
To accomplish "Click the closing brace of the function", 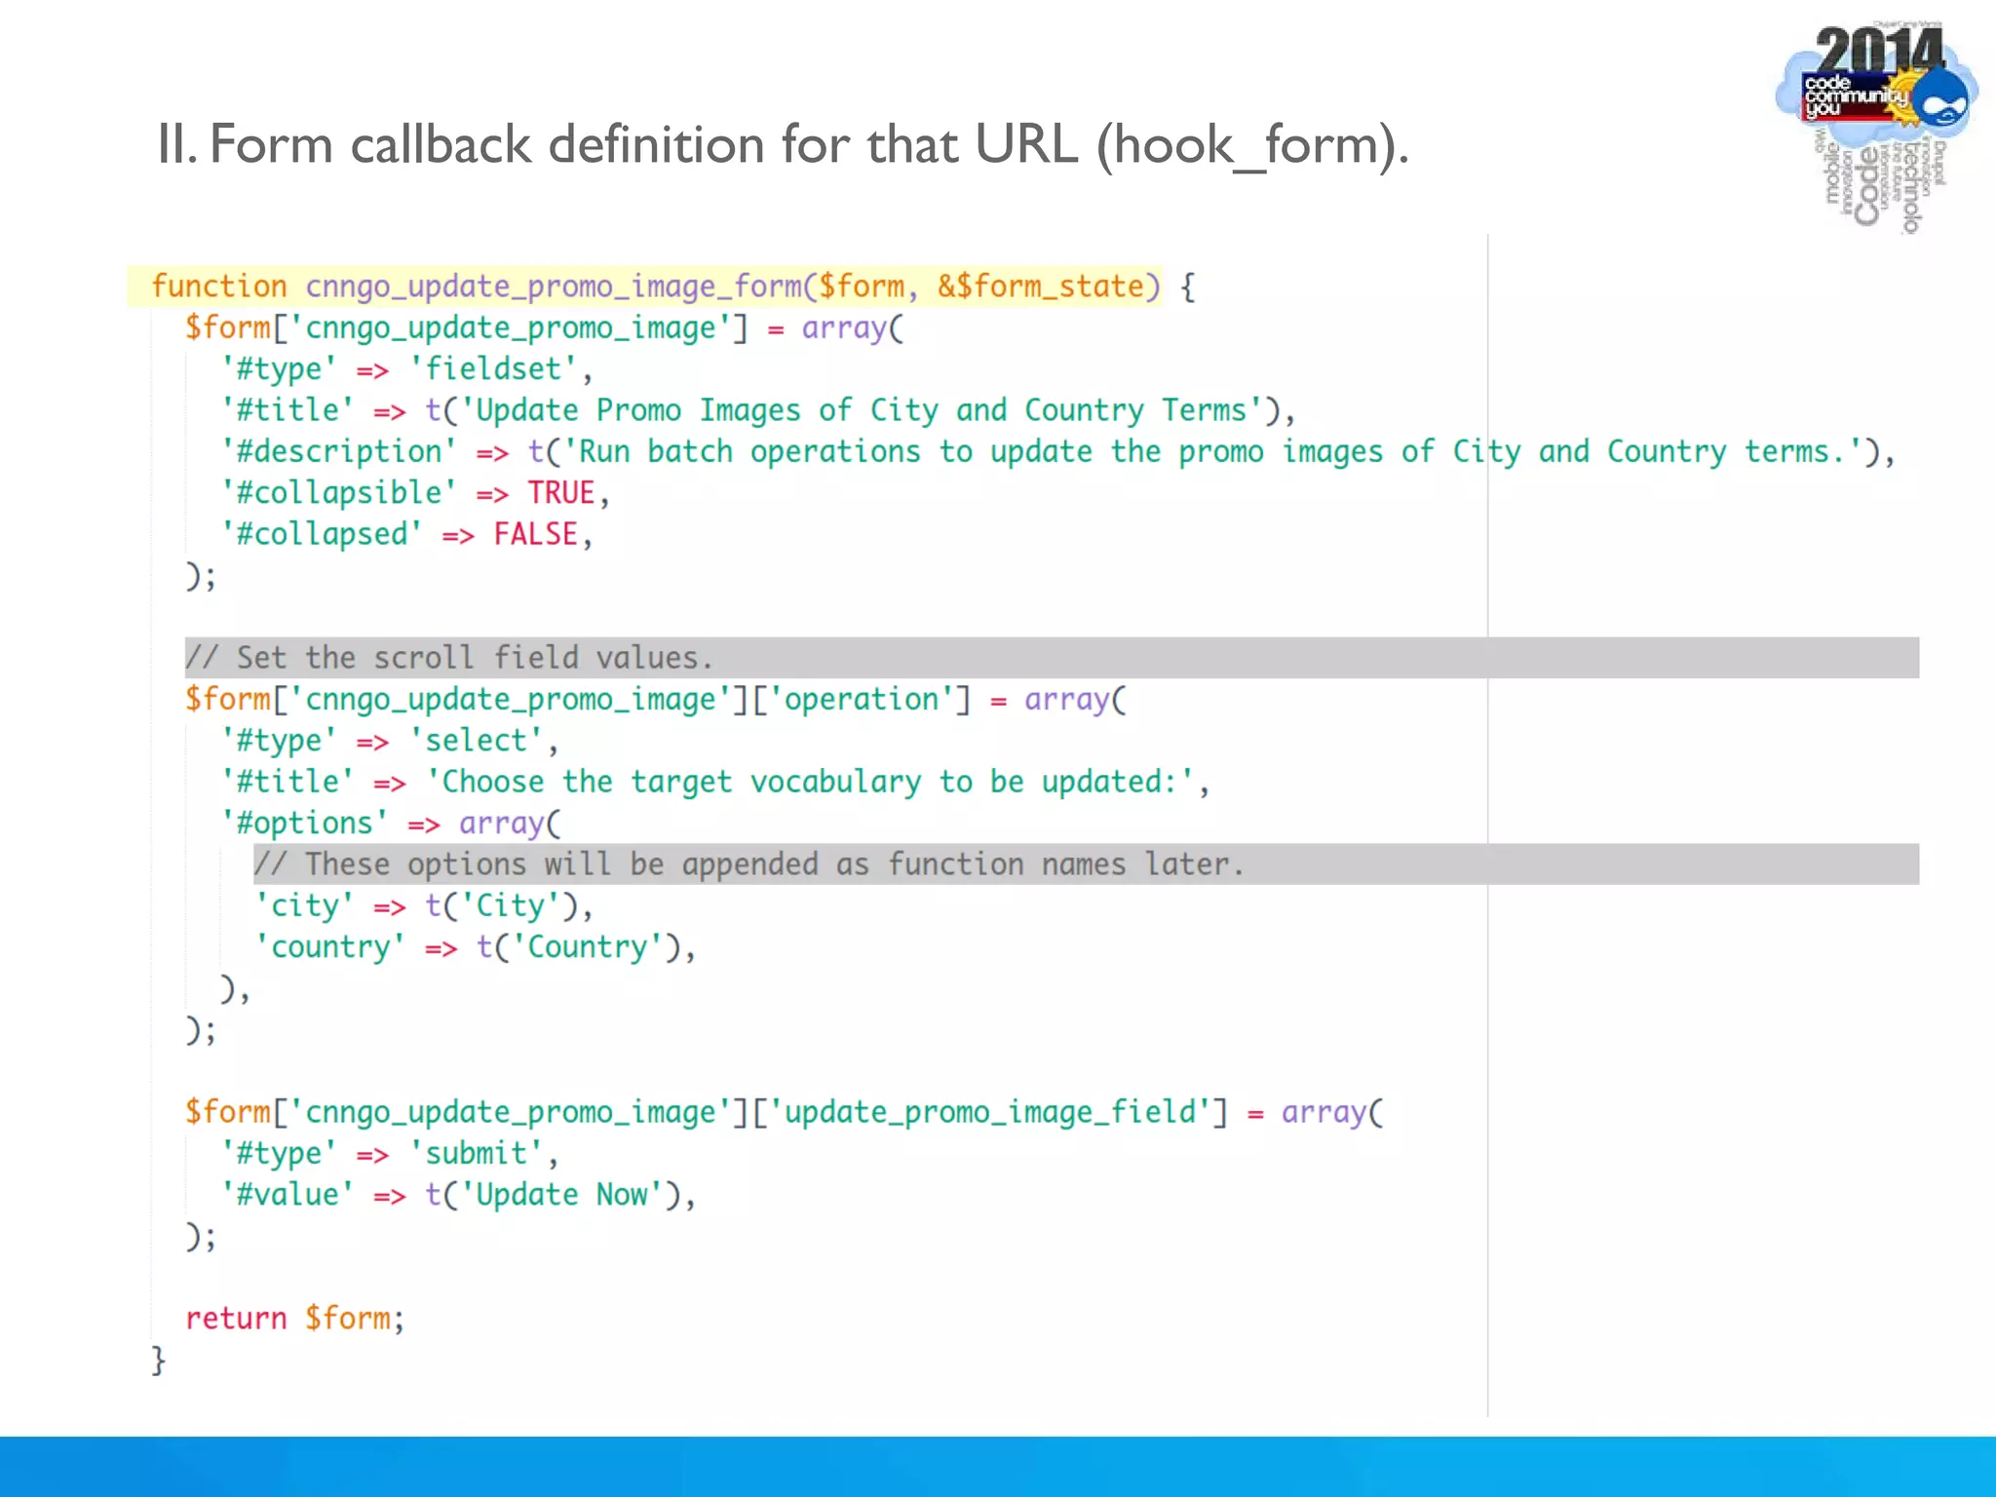I will point(158,1361).
